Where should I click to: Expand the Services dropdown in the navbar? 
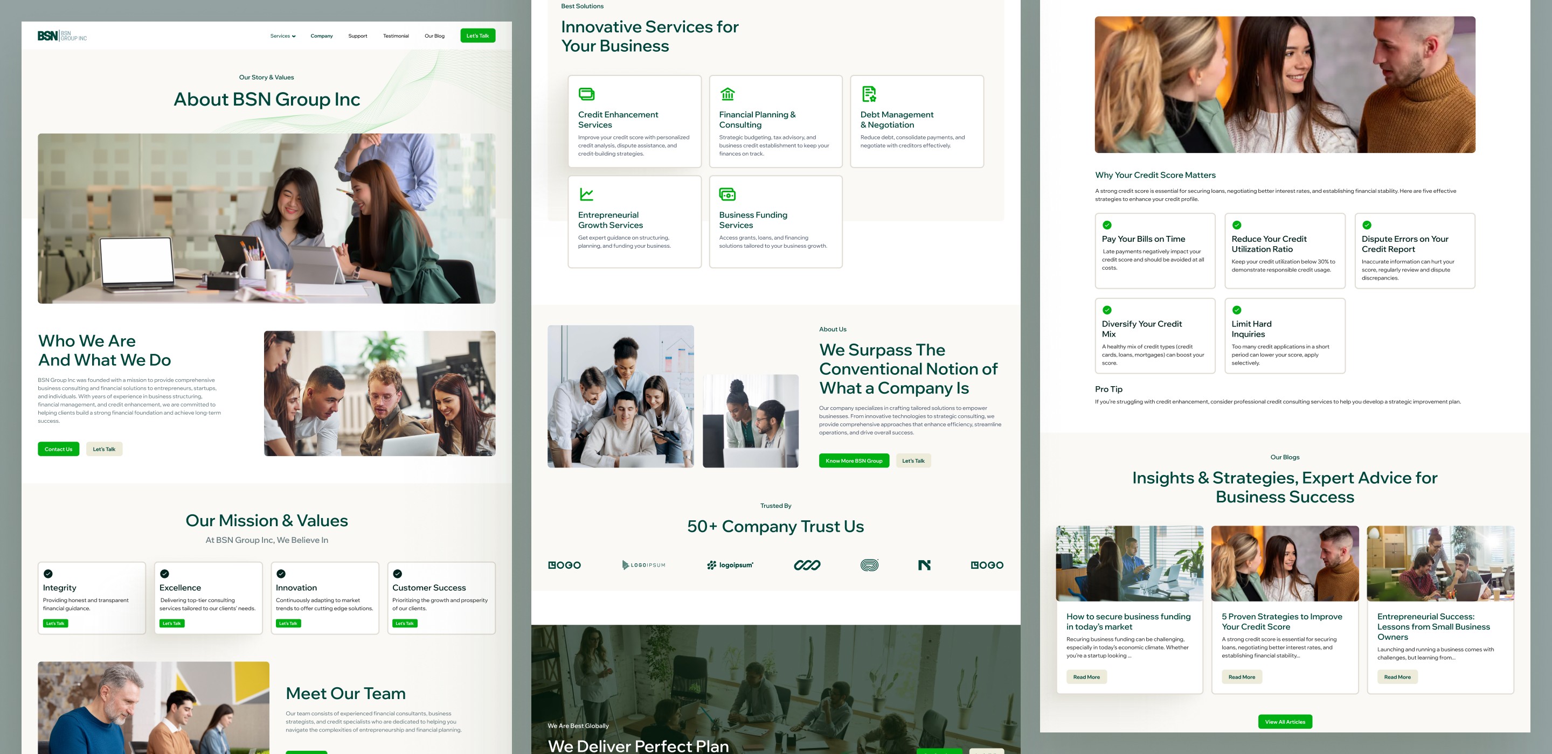coord(282,36)
